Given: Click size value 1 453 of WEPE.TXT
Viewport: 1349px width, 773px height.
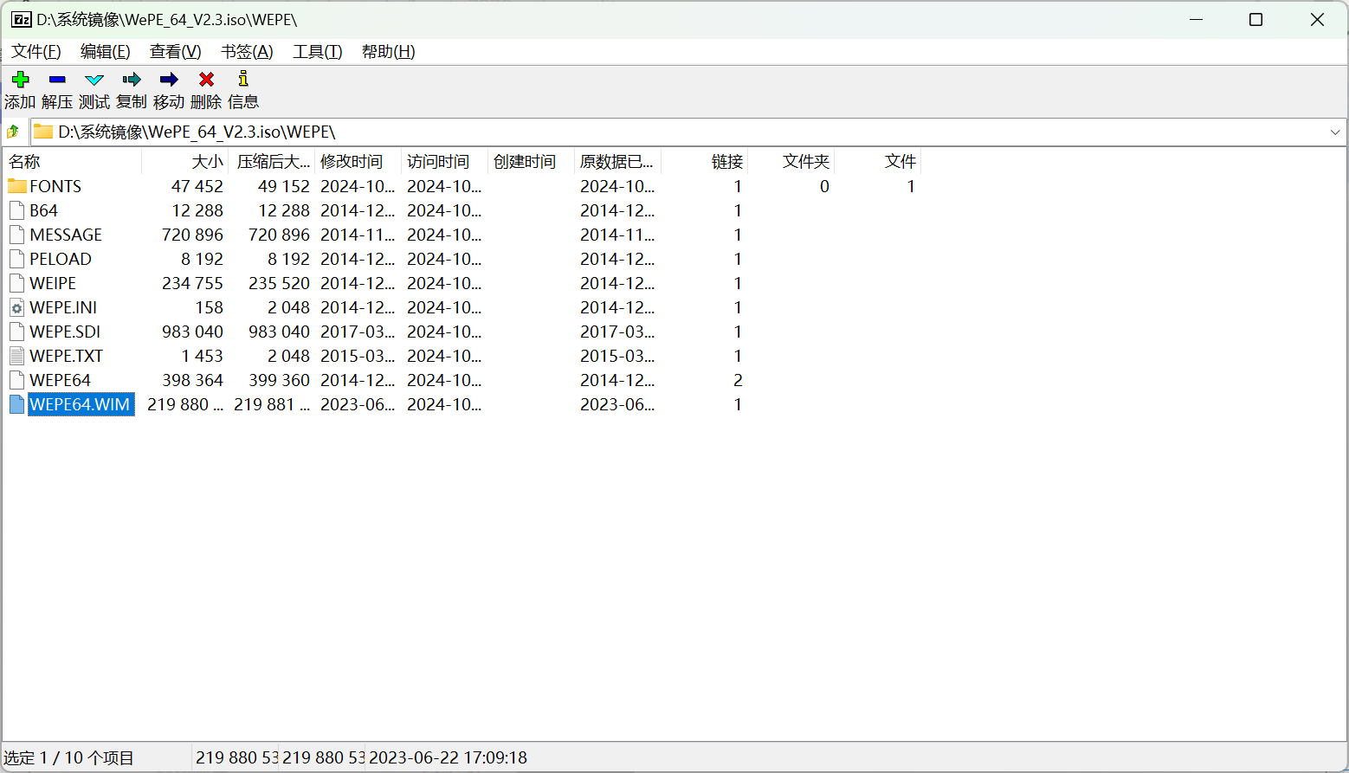Looking at the screenshot, I should [x=203, y=356].
